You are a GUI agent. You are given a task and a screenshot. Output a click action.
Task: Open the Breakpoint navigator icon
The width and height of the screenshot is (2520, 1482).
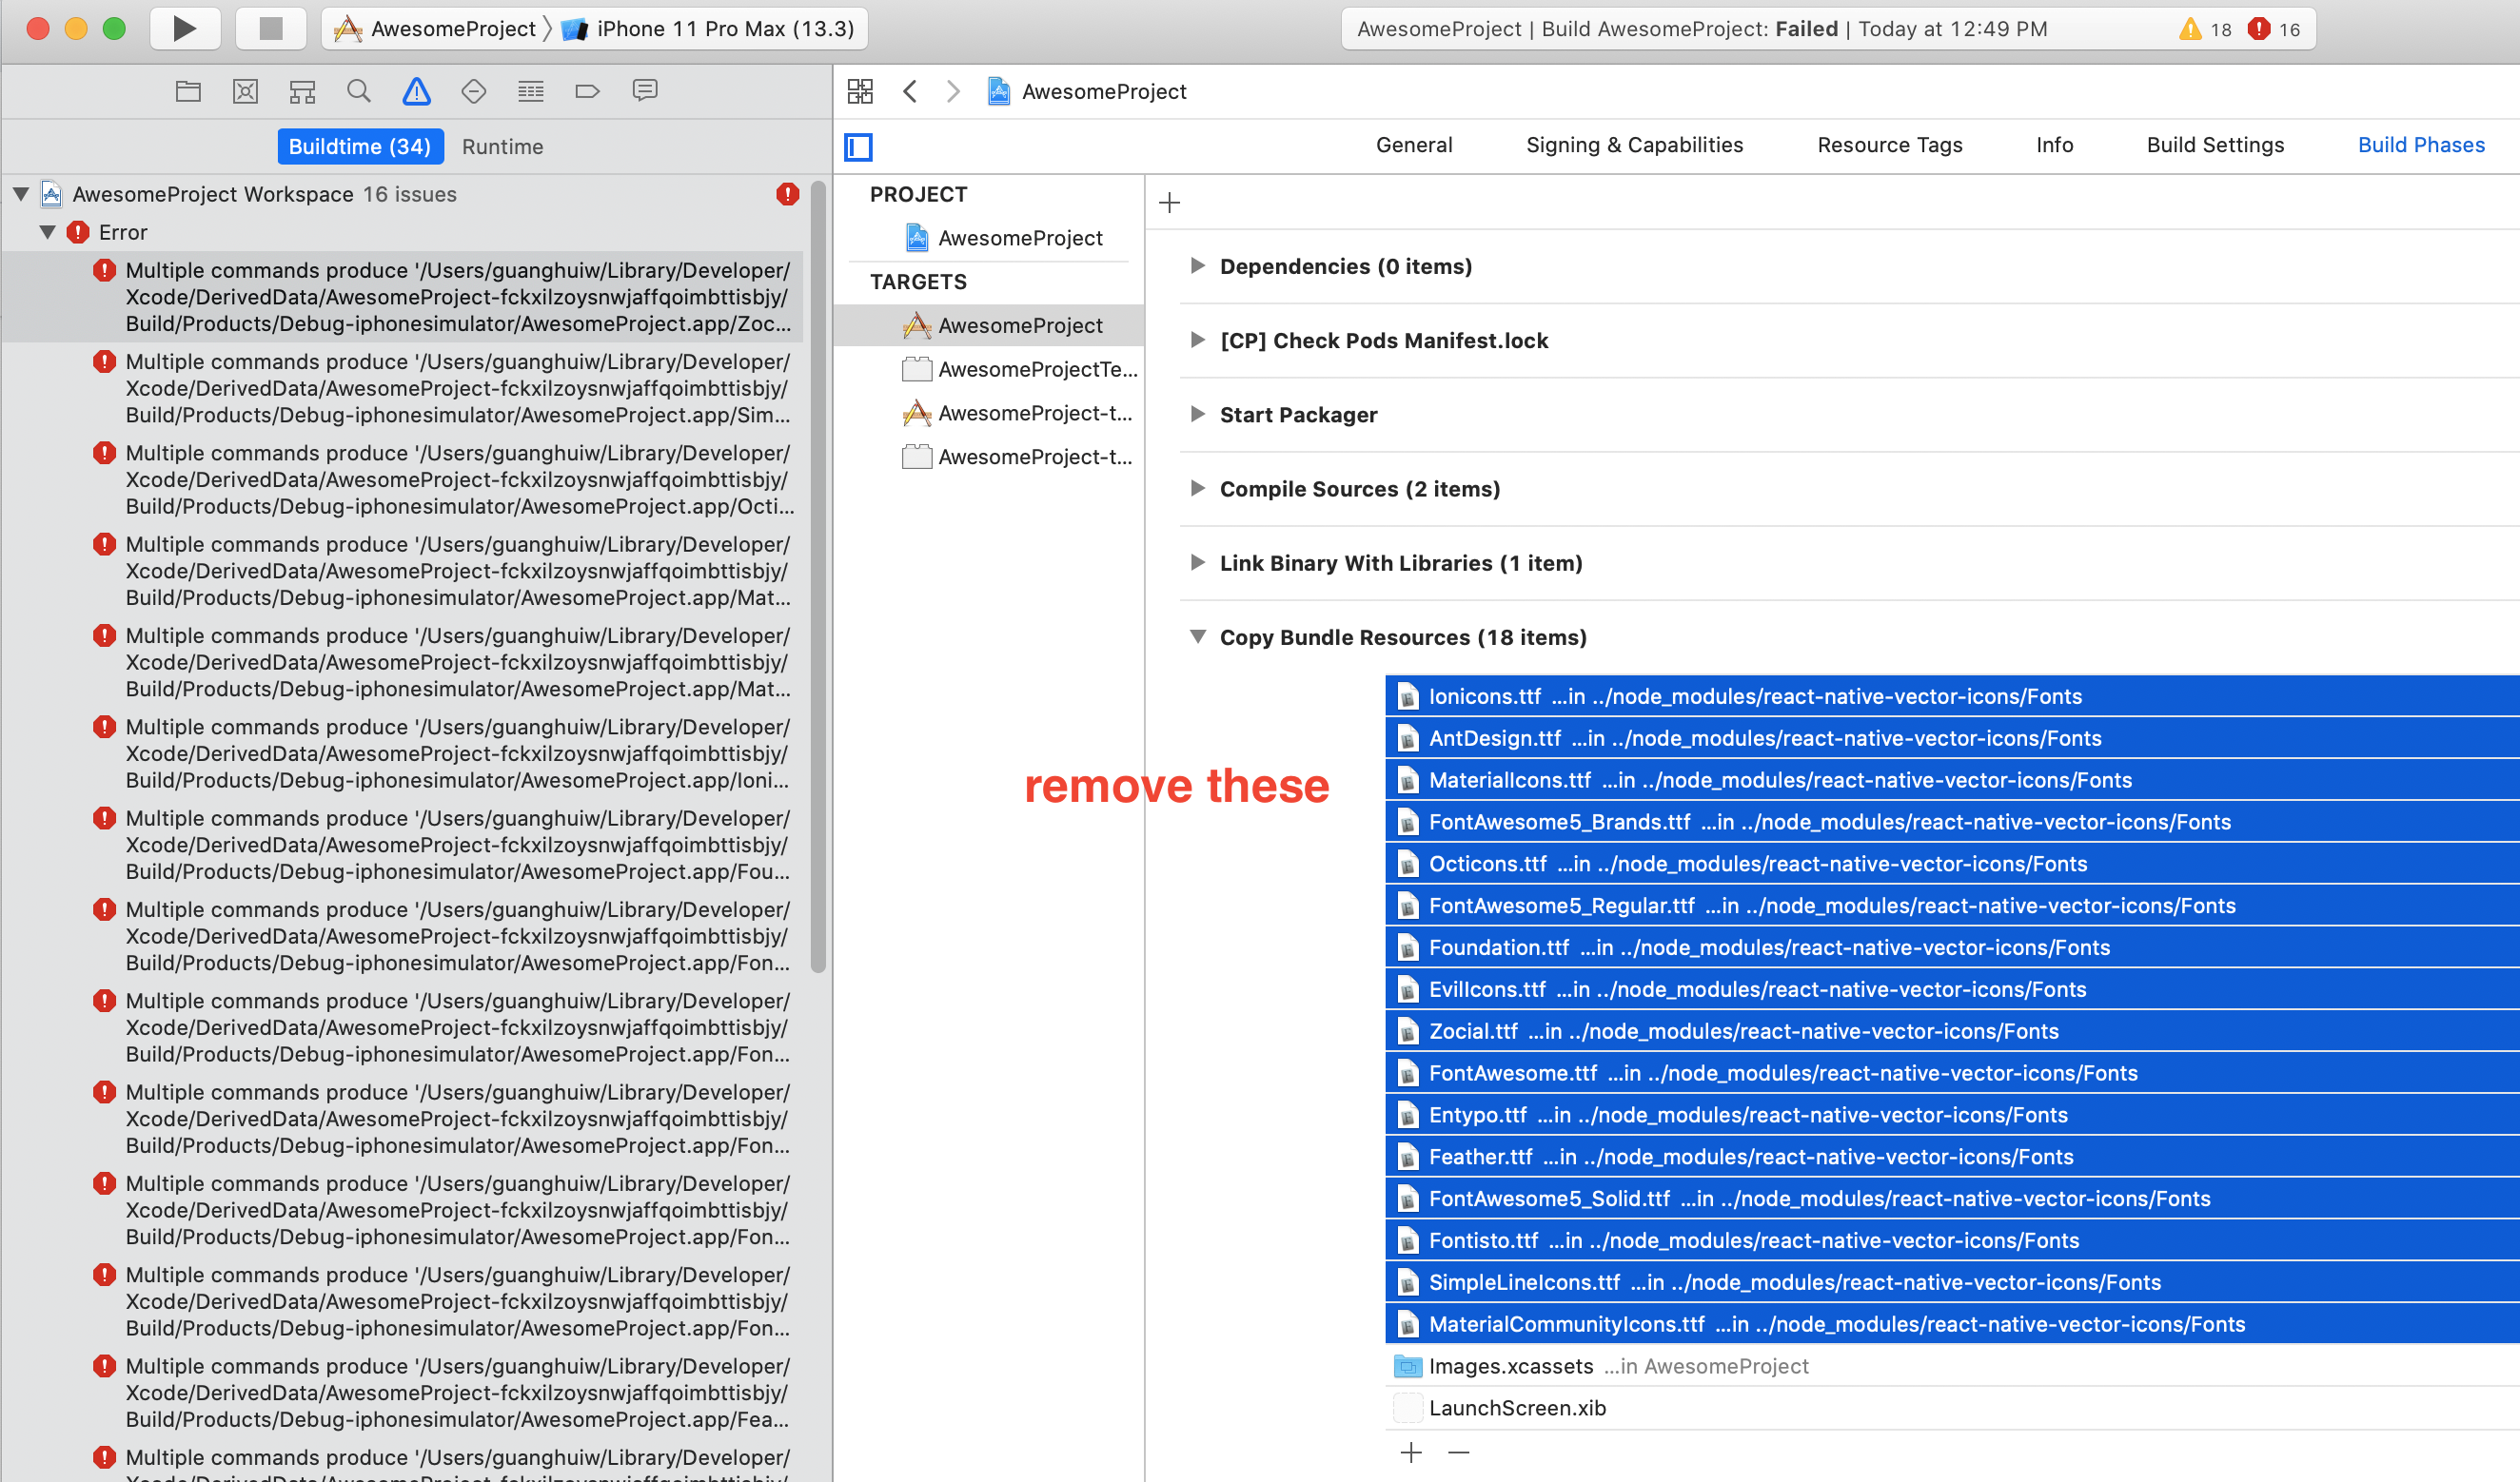pos(587,92)
